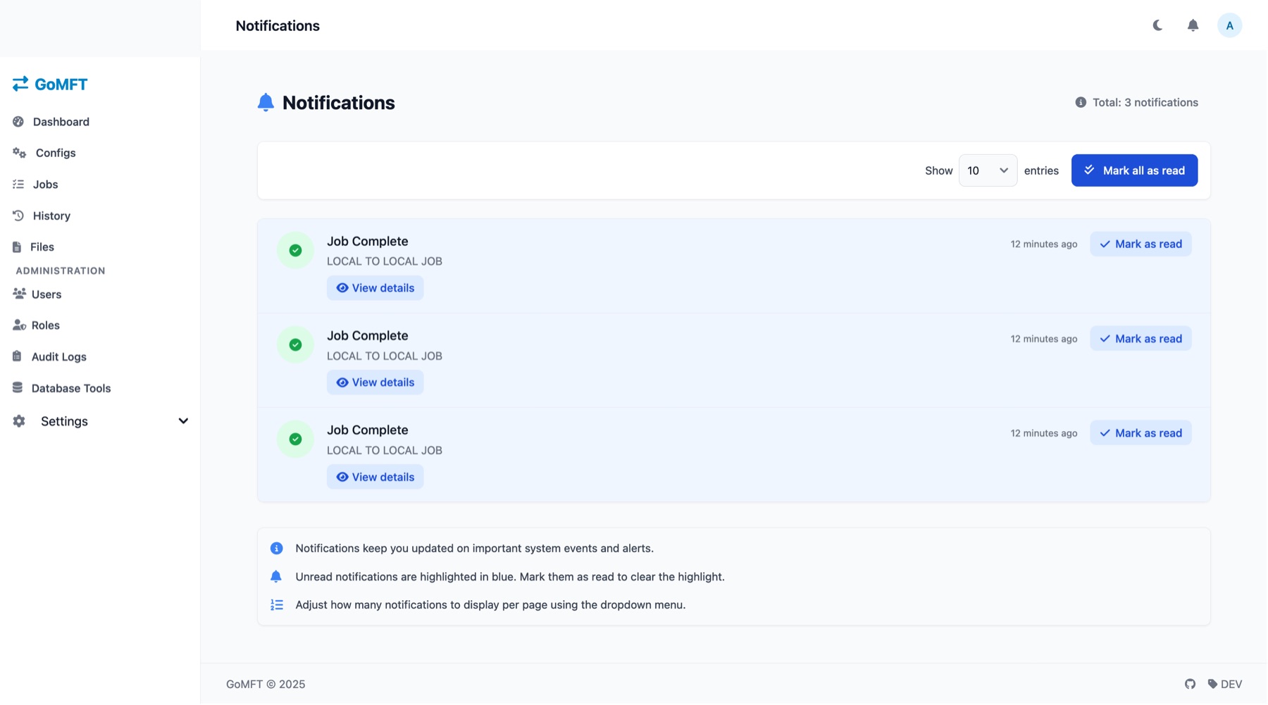Screen dimensions: 1268x705
Task: View details of first Job Complete notification
Action: (375, 288)
